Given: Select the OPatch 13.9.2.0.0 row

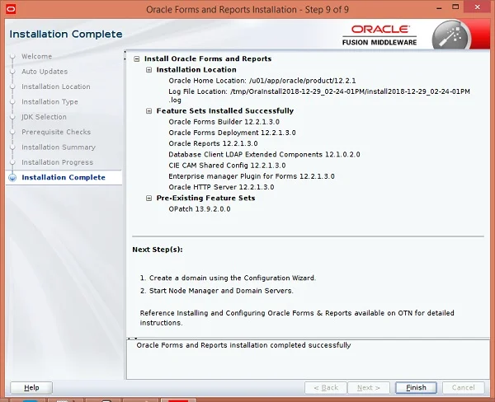Looking at the screenshot, I should pos(200,209).
